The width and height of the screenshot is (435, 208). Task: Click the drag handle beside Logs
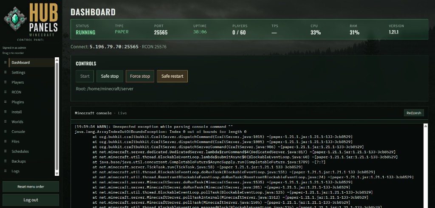tap(5, 171)
